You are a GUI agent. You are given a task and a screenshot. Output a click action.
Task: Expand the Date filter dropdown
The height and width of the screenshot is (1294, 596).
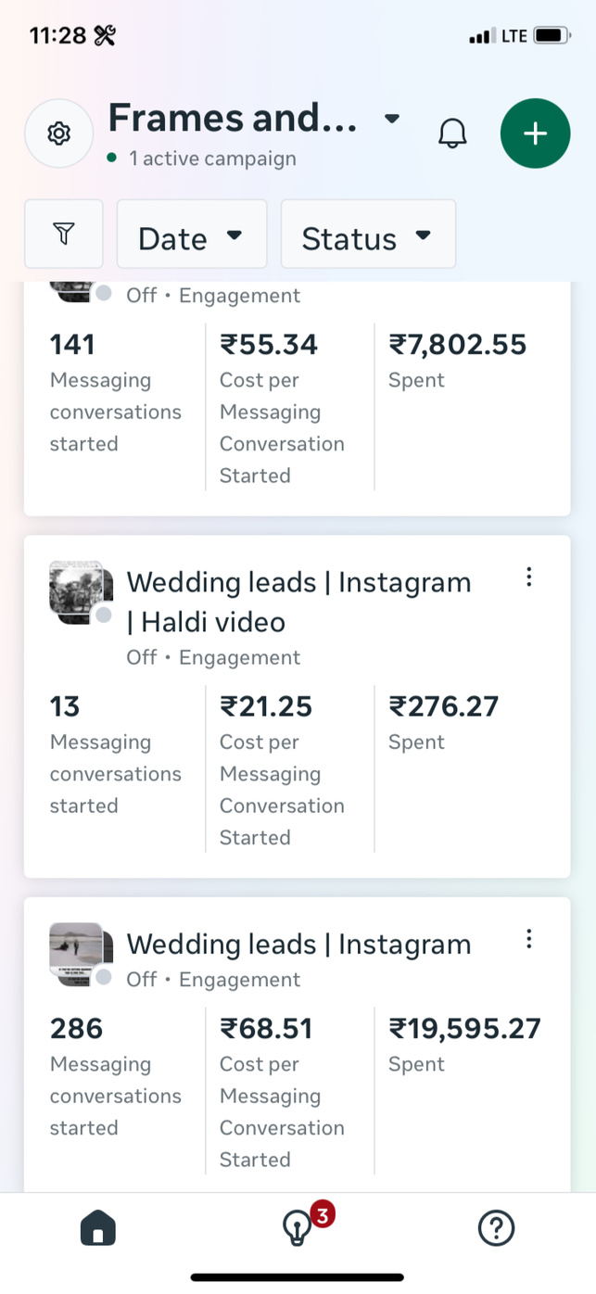(x=191, y=235)
